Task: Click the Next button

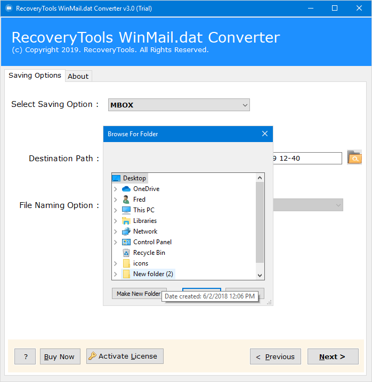Action: coord(333,356)
